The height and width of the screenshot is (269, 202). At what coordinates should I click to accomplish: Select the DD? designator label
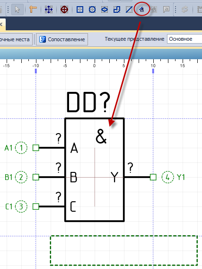coord(88,102)
